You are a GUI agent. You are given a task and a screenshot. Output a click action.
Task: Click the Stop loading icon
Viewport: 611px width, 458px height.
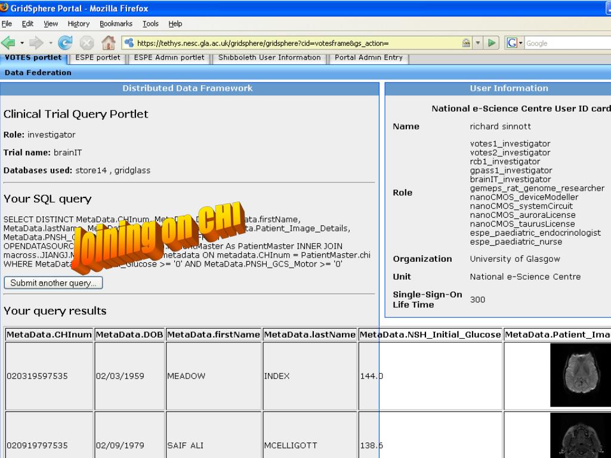point(87,43)
